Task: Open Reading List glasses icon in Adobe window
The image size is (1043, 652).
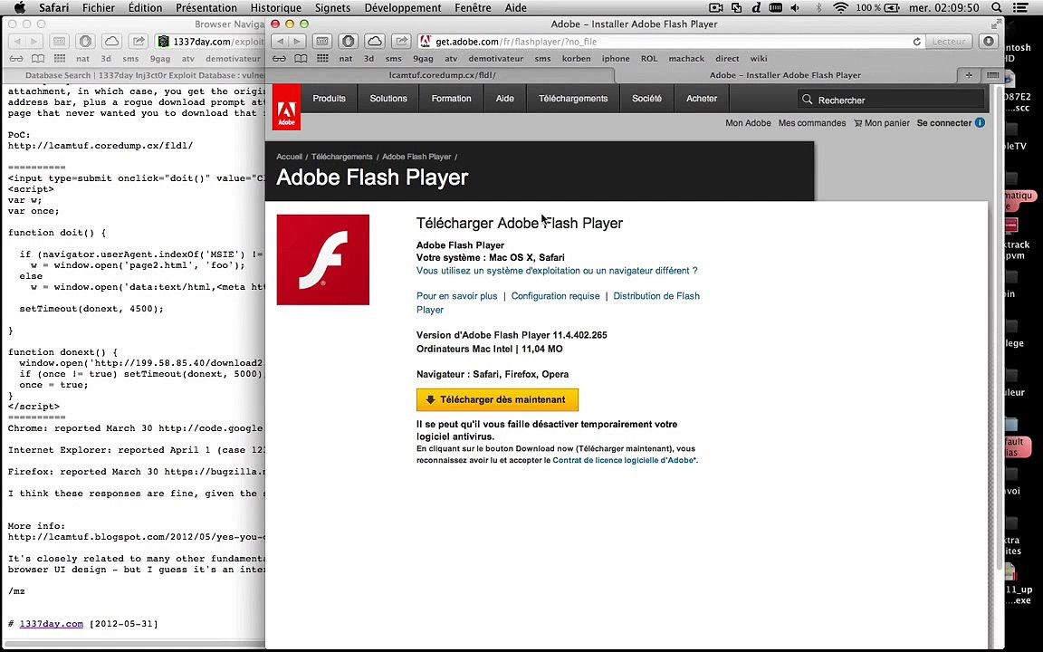Action: (280, 59)
